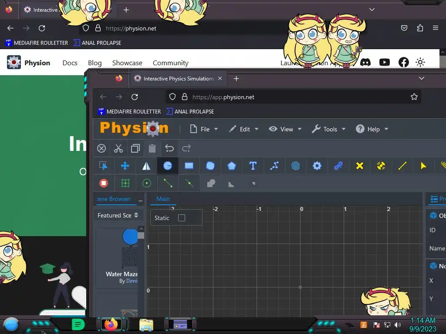Open a new tab in back Firefox window
The image size is (446, 334).
click(126, 10)
